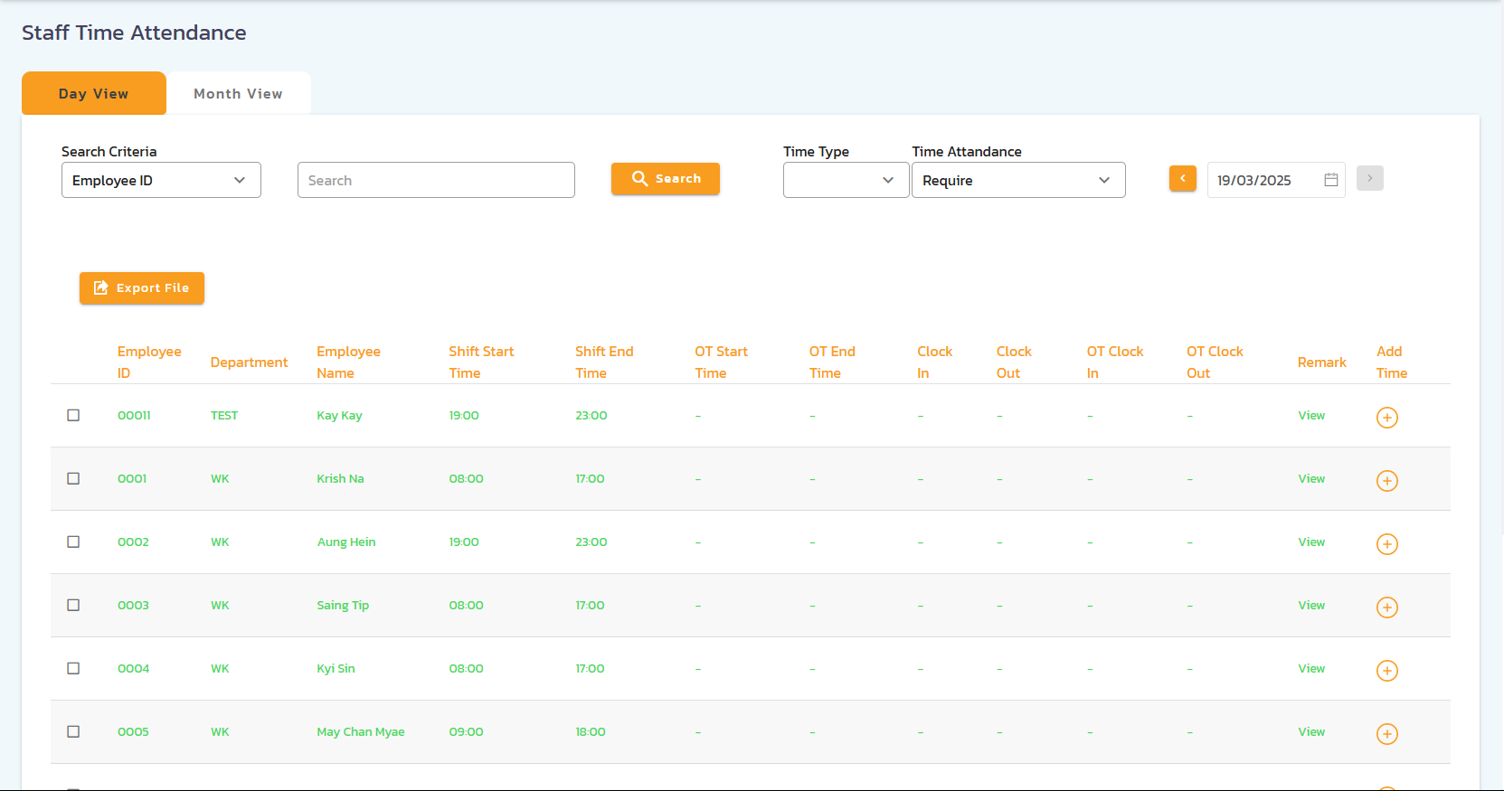The width and height of the screenshot is (1504, 791).
Task: Focus the Search text input field
Action: (x=436, y=180)
